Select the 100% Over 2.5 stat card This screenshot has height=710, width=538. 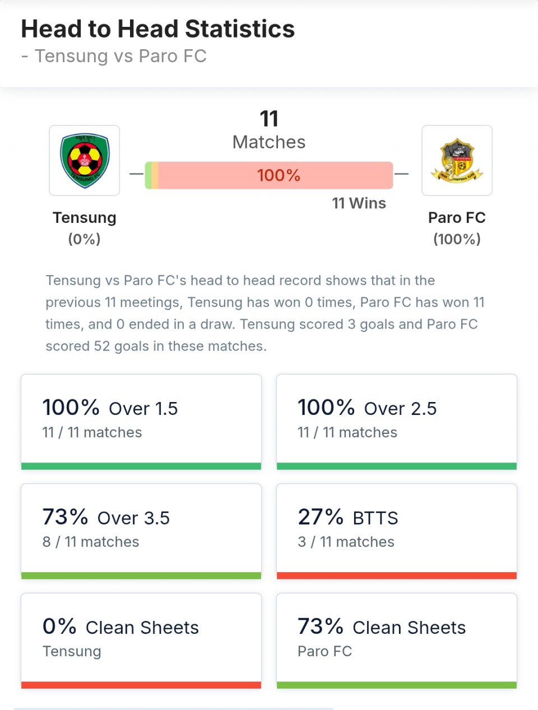click(396, 420)
